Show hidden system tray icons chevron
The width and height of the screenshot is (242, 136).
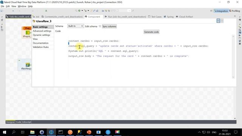(x=199, y=132)
